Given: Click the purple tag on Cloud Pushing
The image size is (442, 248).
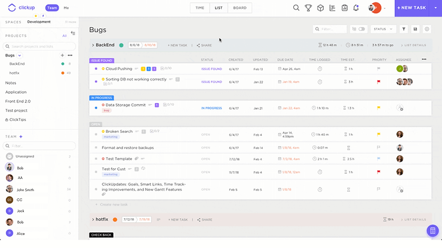Looking at the screenshot, I should pos(154,69).
